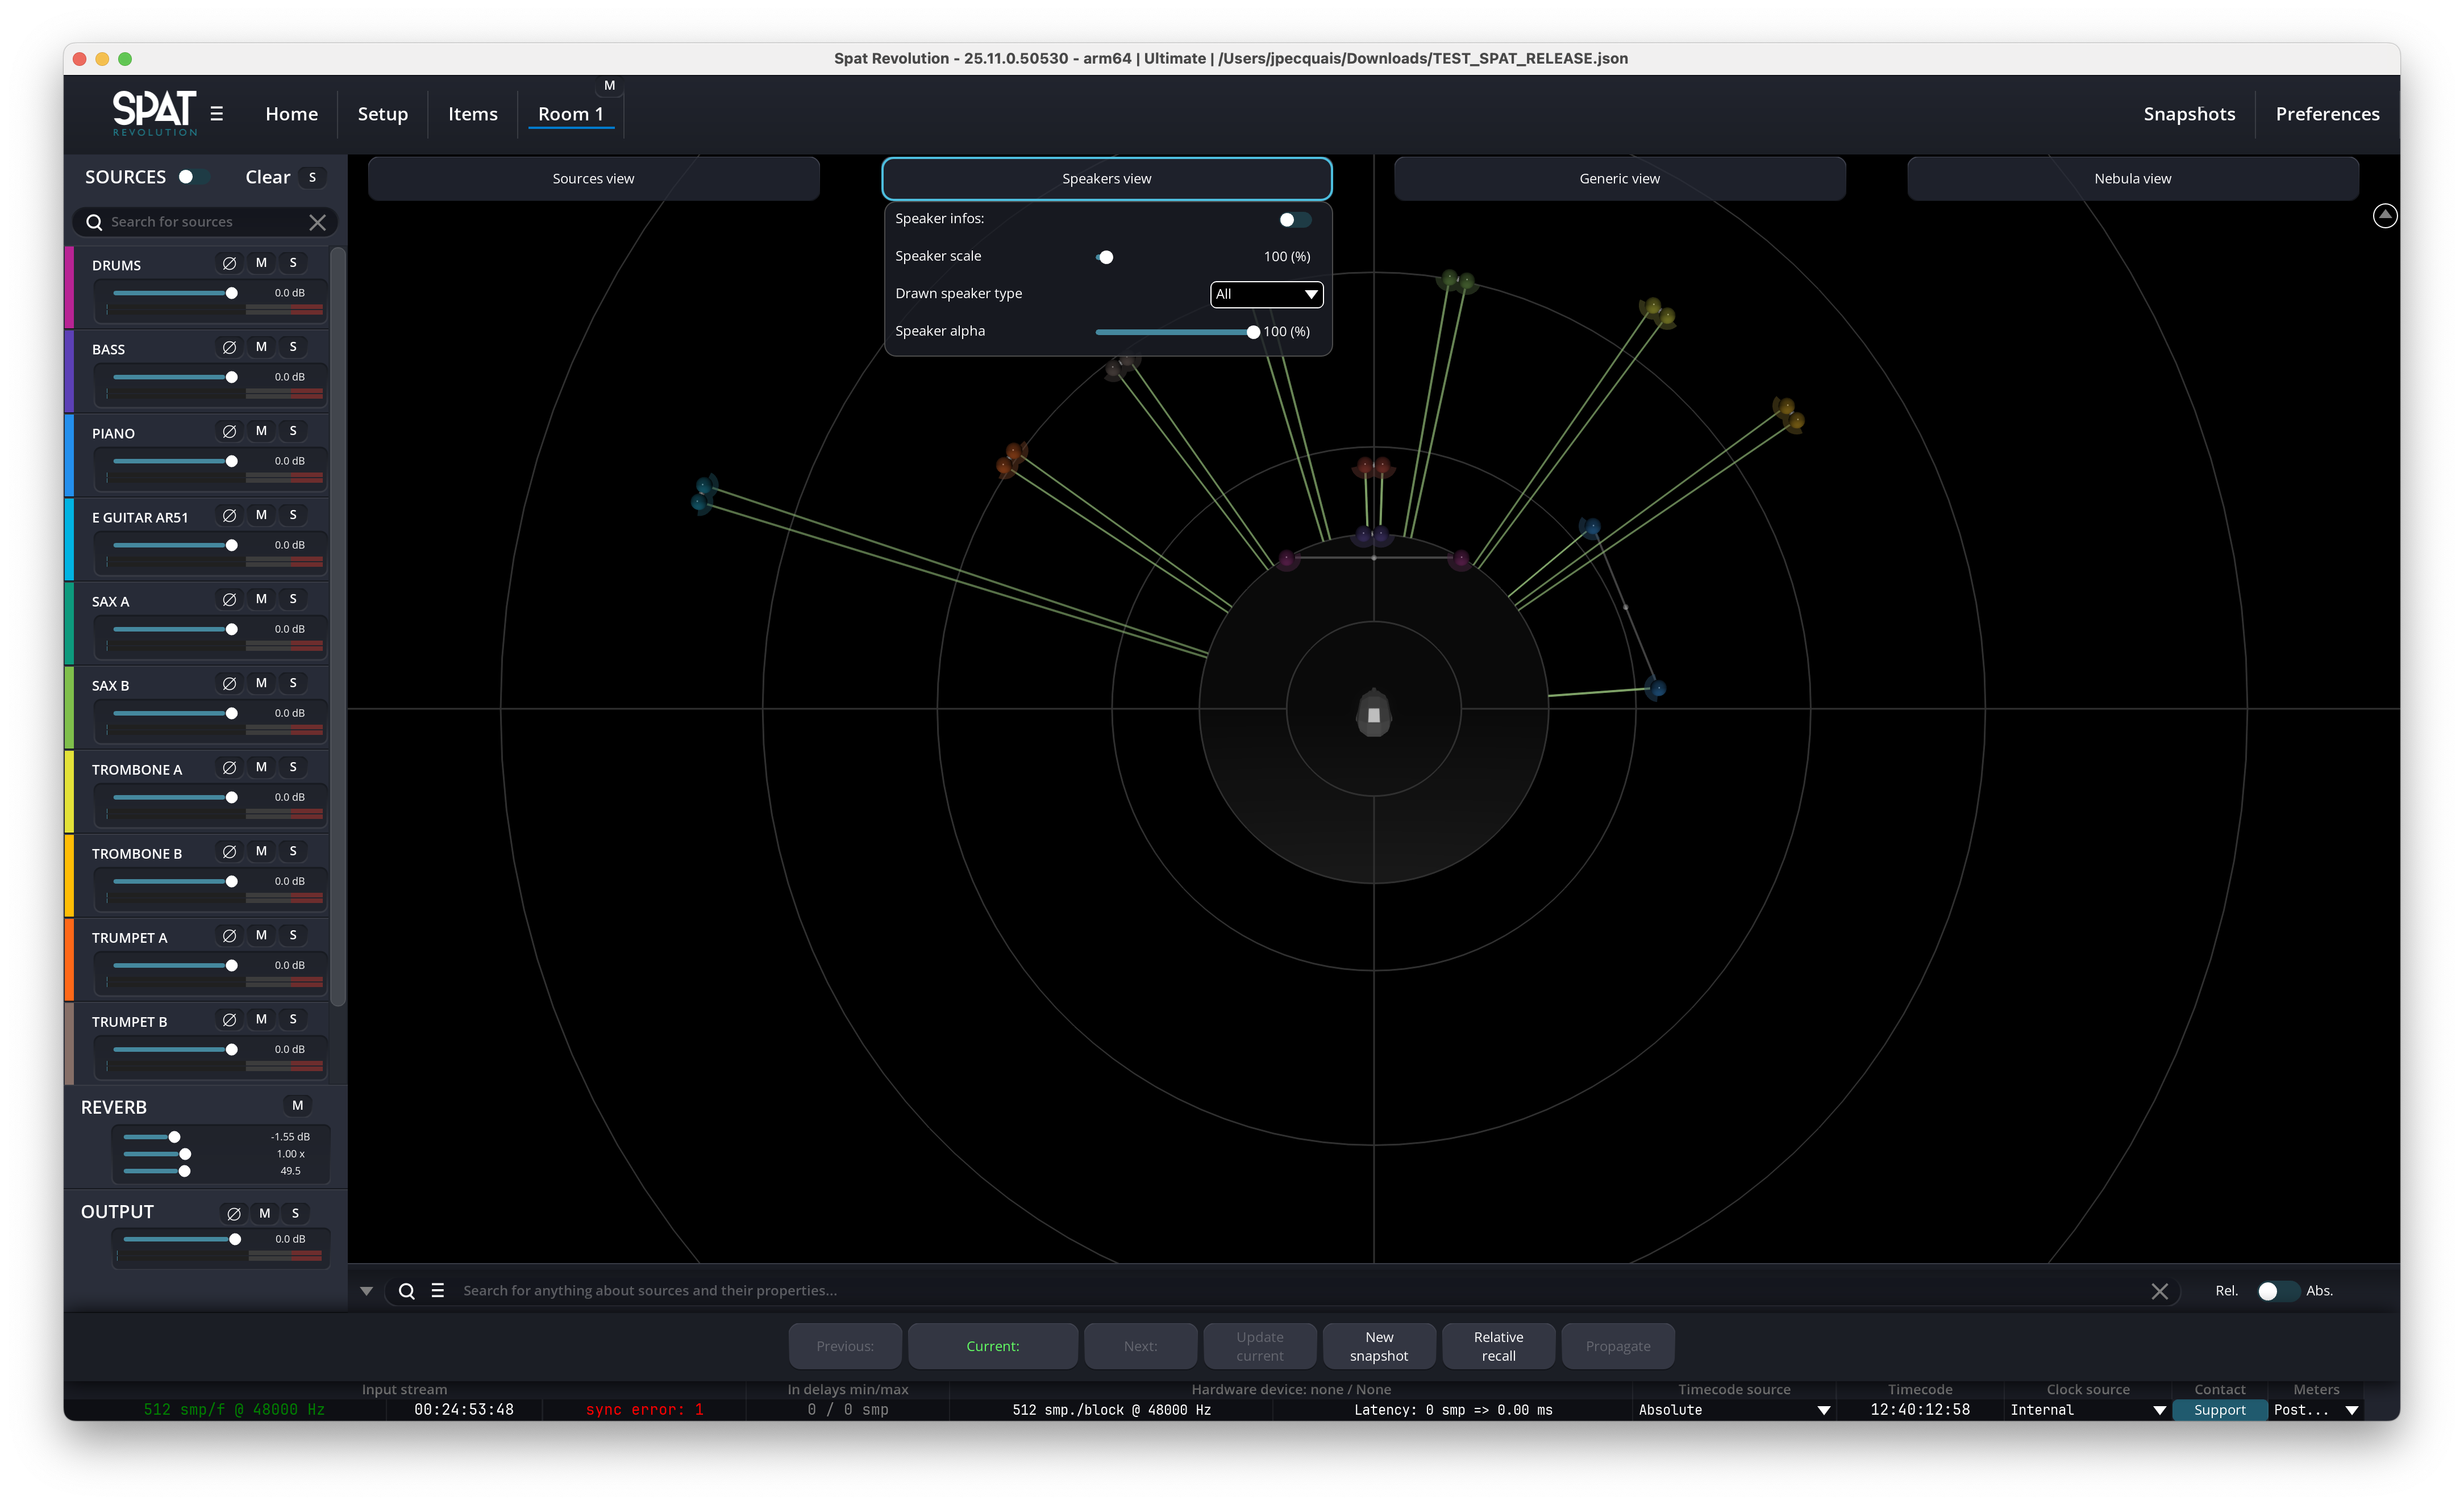Mute the BASS source

click(x=261, y=347)
